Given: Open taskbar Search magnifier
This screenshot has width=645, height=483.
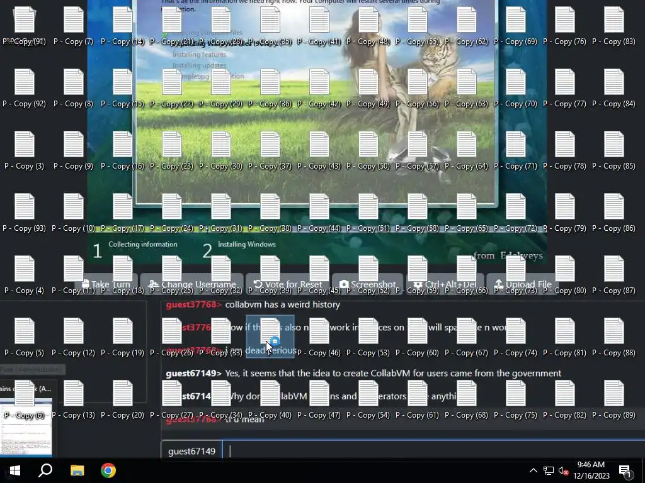Looking at the screenshot, I should (x=45, y=470).
